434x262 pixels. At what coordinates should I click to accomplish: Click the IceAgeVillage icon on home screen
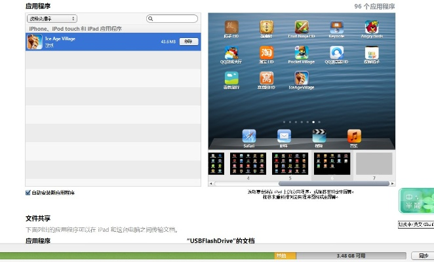302,79
